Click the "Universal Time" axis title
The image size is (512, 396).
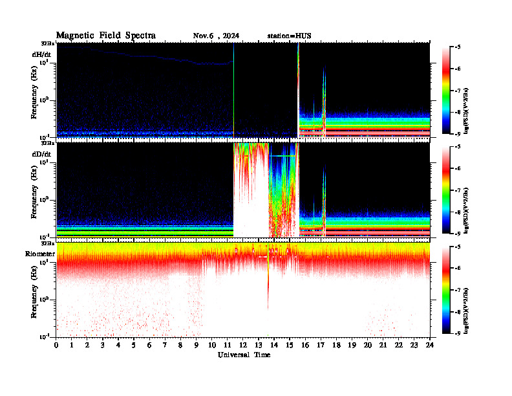[x=244, y=355]
